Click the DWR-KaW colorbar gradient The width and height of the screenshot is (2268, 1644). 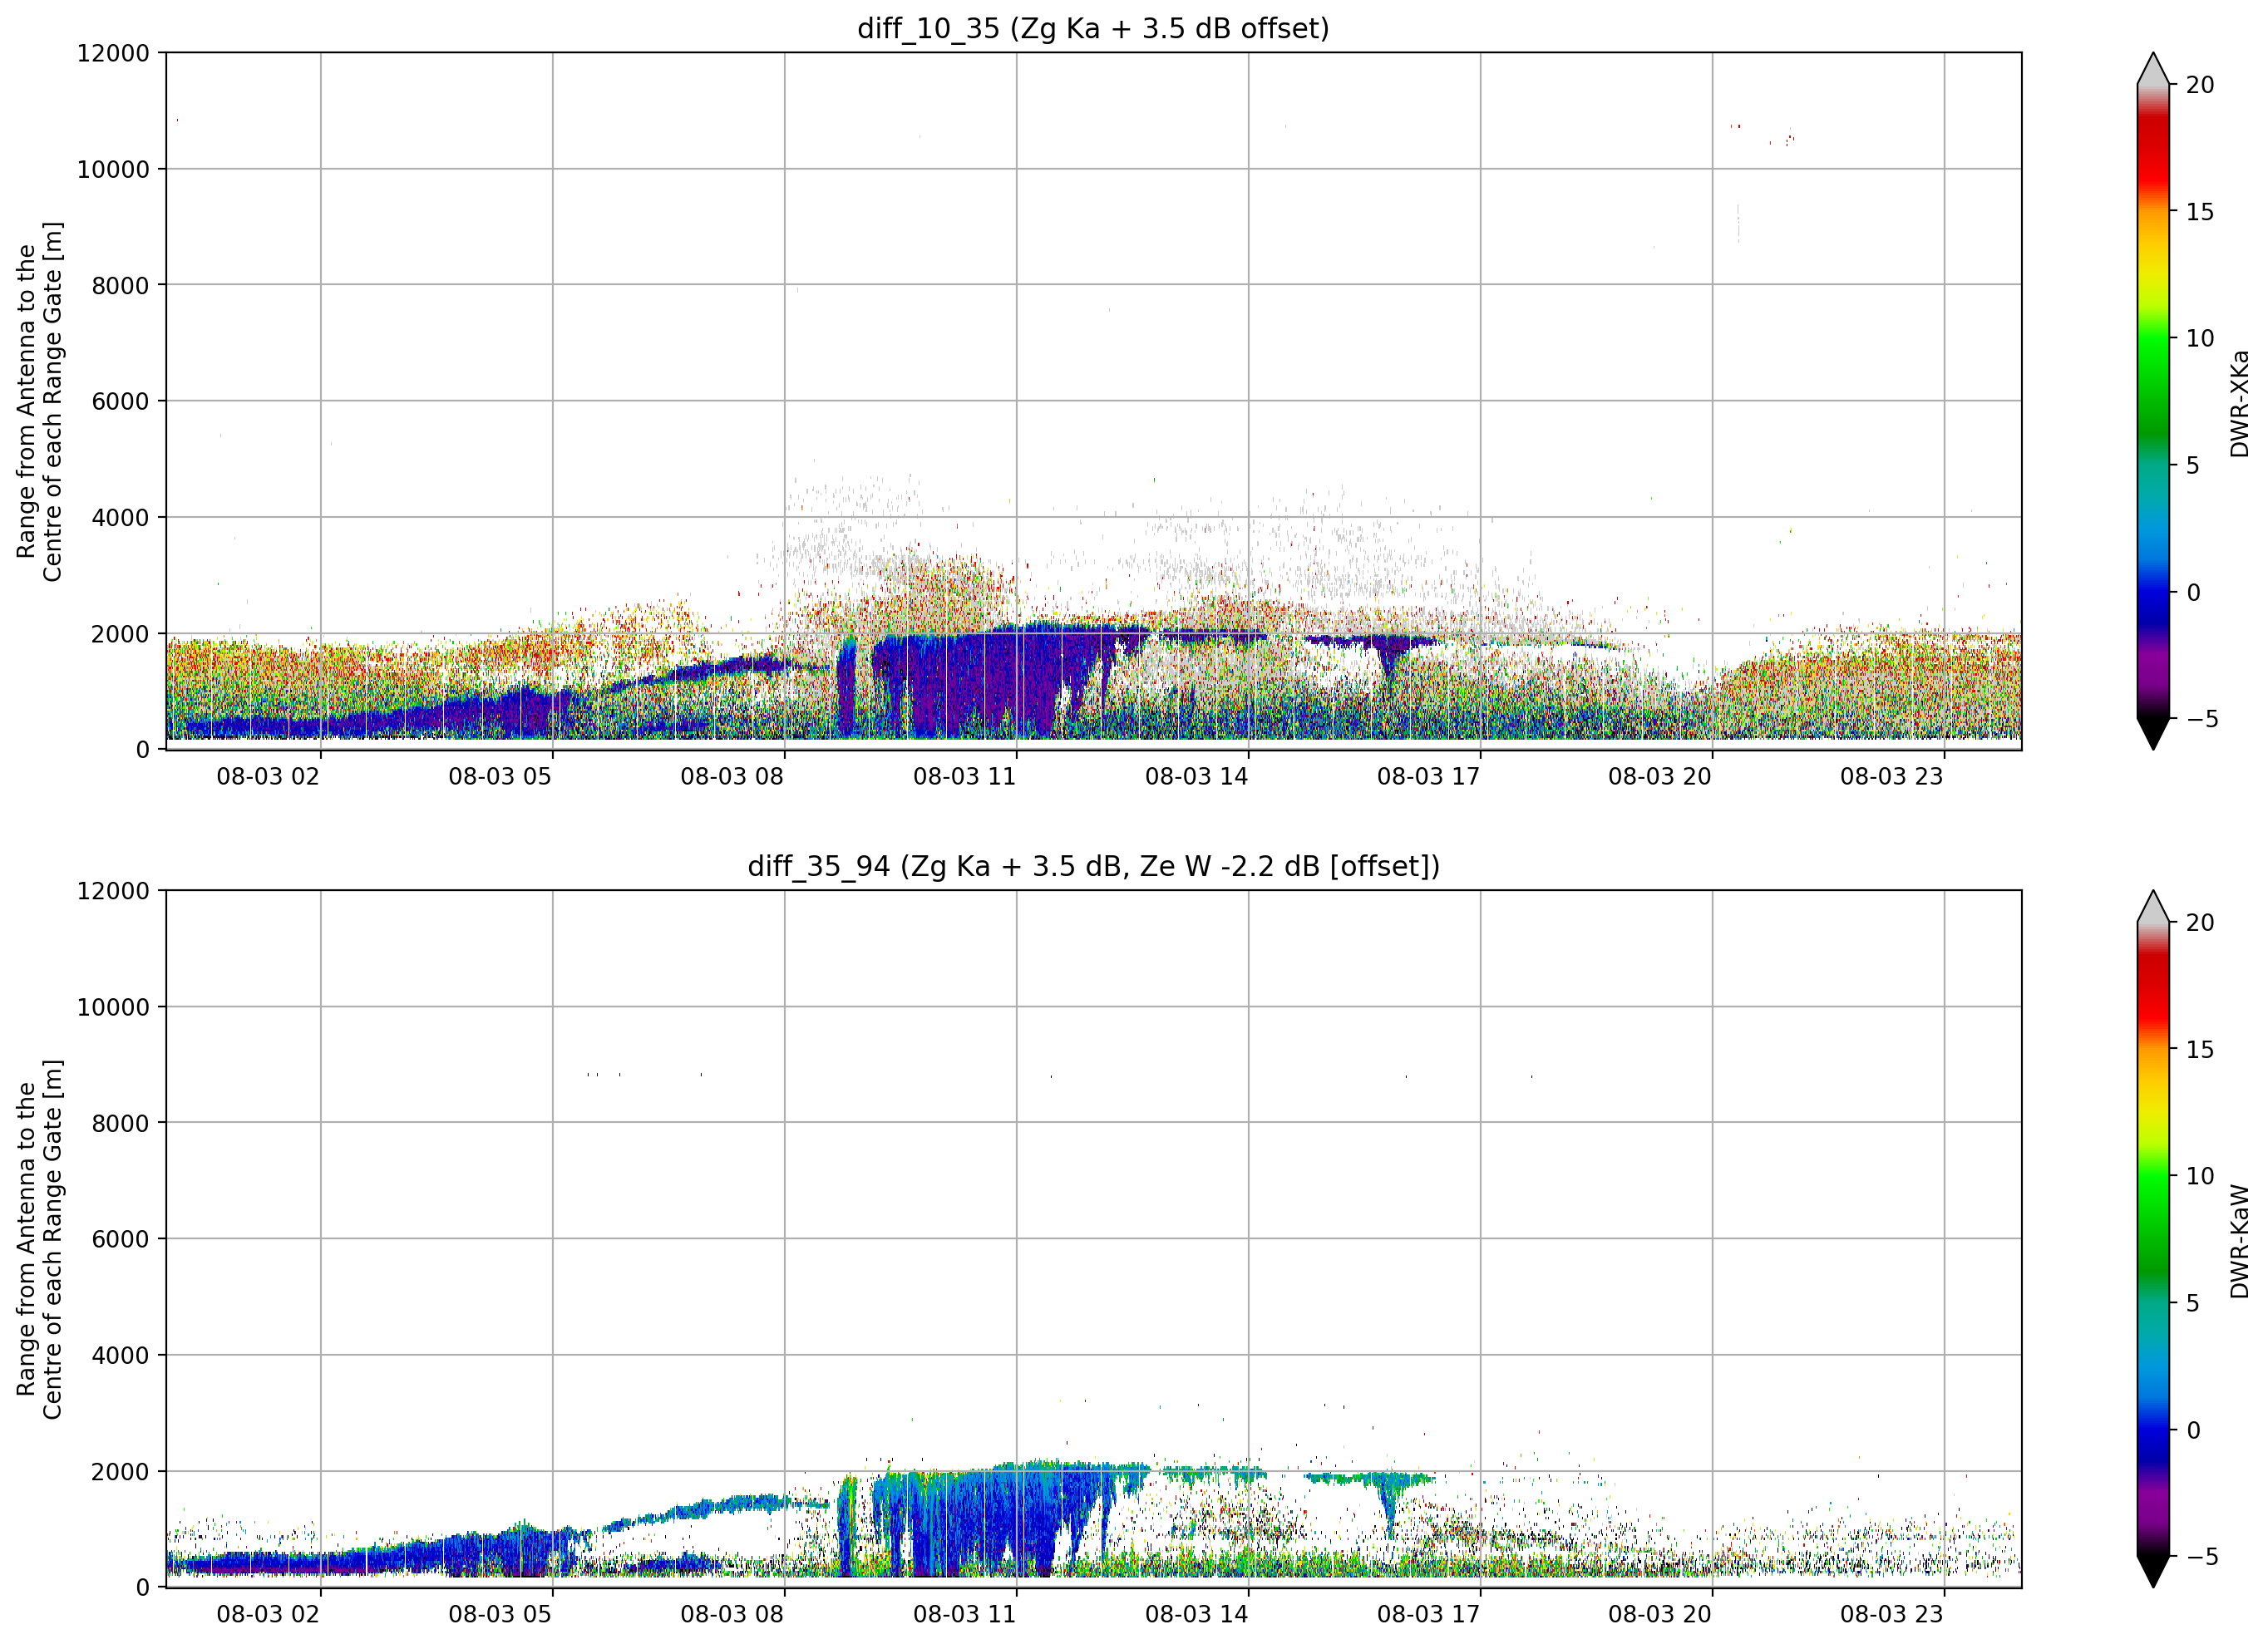coord(2153,1239)
